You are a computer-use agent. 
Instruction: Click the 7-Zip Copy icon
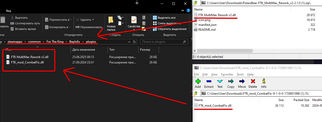click(231, 81)
